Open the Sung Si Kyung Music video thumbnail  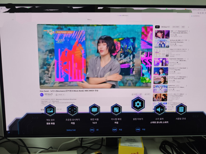click(x=160, y=97)
